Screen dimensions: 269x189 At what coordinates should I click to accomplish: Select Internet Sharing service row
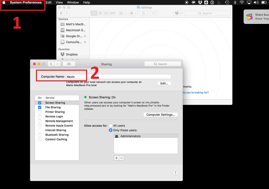57,130
